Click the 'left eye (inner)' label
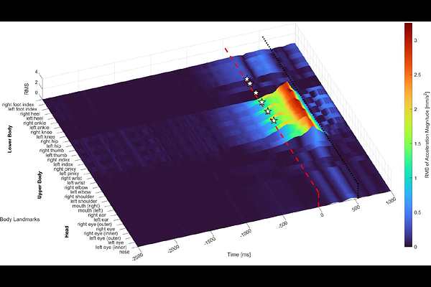Viewport: 431px width, 287px height. (x=111, y=248)
